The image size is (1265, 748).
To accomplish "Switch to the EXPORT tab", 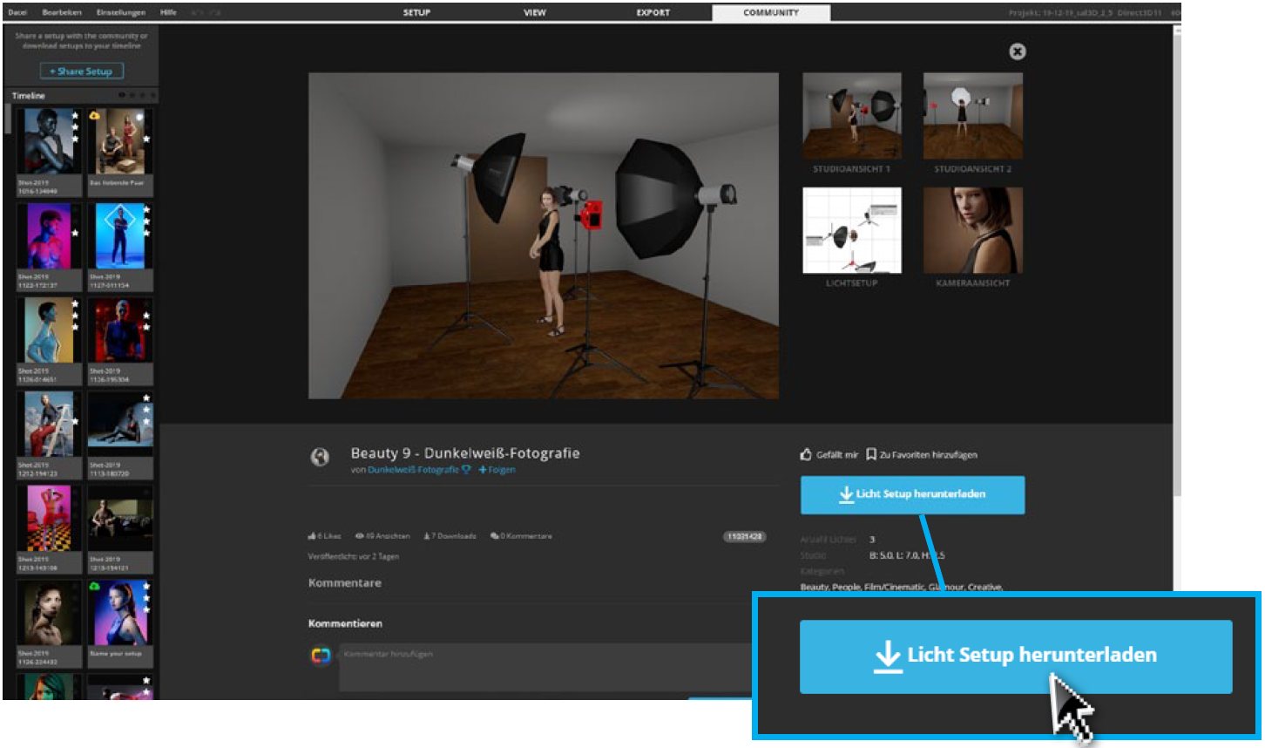I will pos(653,12).
